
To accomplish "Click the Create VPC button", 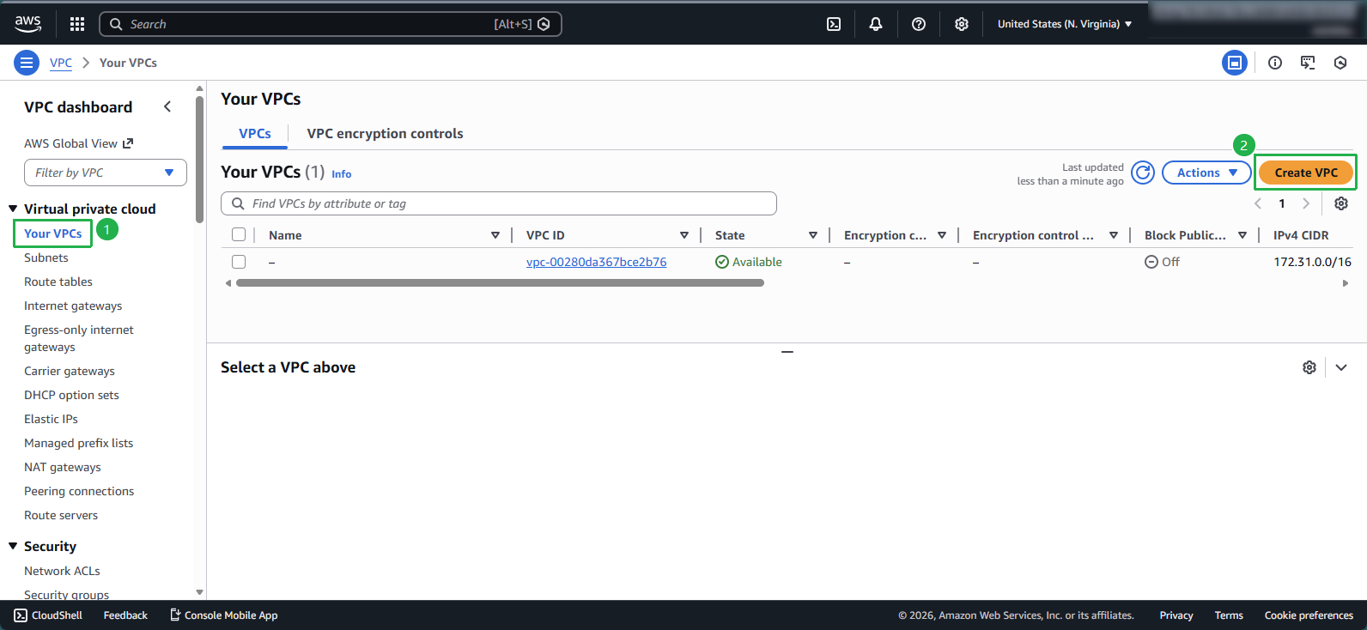I will tap(1306, 173).
